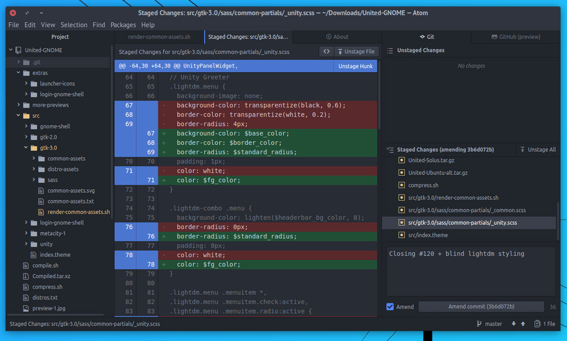Click the common-assets folder icon
The height and width of the screenshot is (341, 567).
pos(42,159)
